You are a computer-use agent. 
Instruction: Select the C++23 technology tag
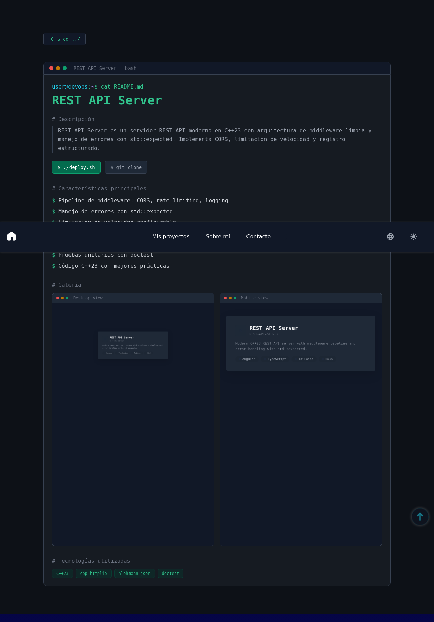pos(62,574)
